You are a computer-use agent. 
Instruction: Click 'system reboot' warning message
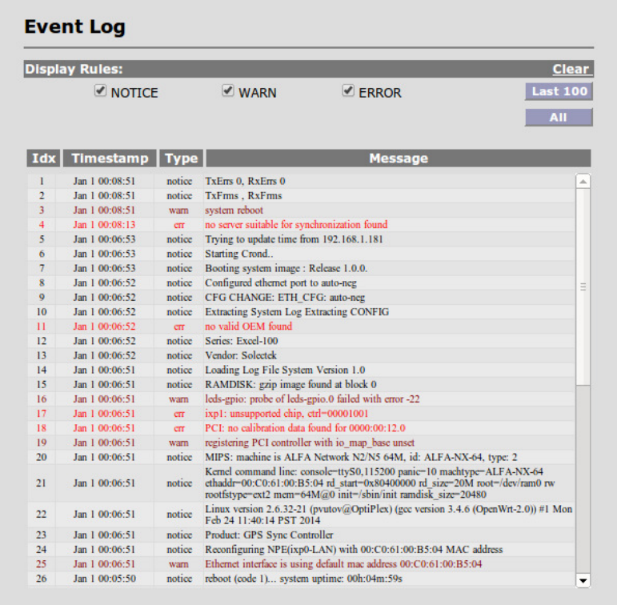234,210
